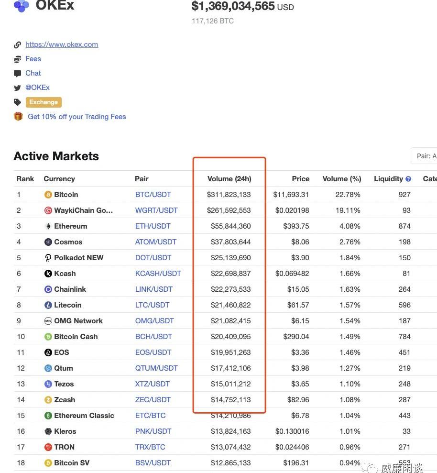The height and width of the screenshot is (473, 437).
Task: Open the TRX/BTC pair link
Action: (x=150, y=447)
